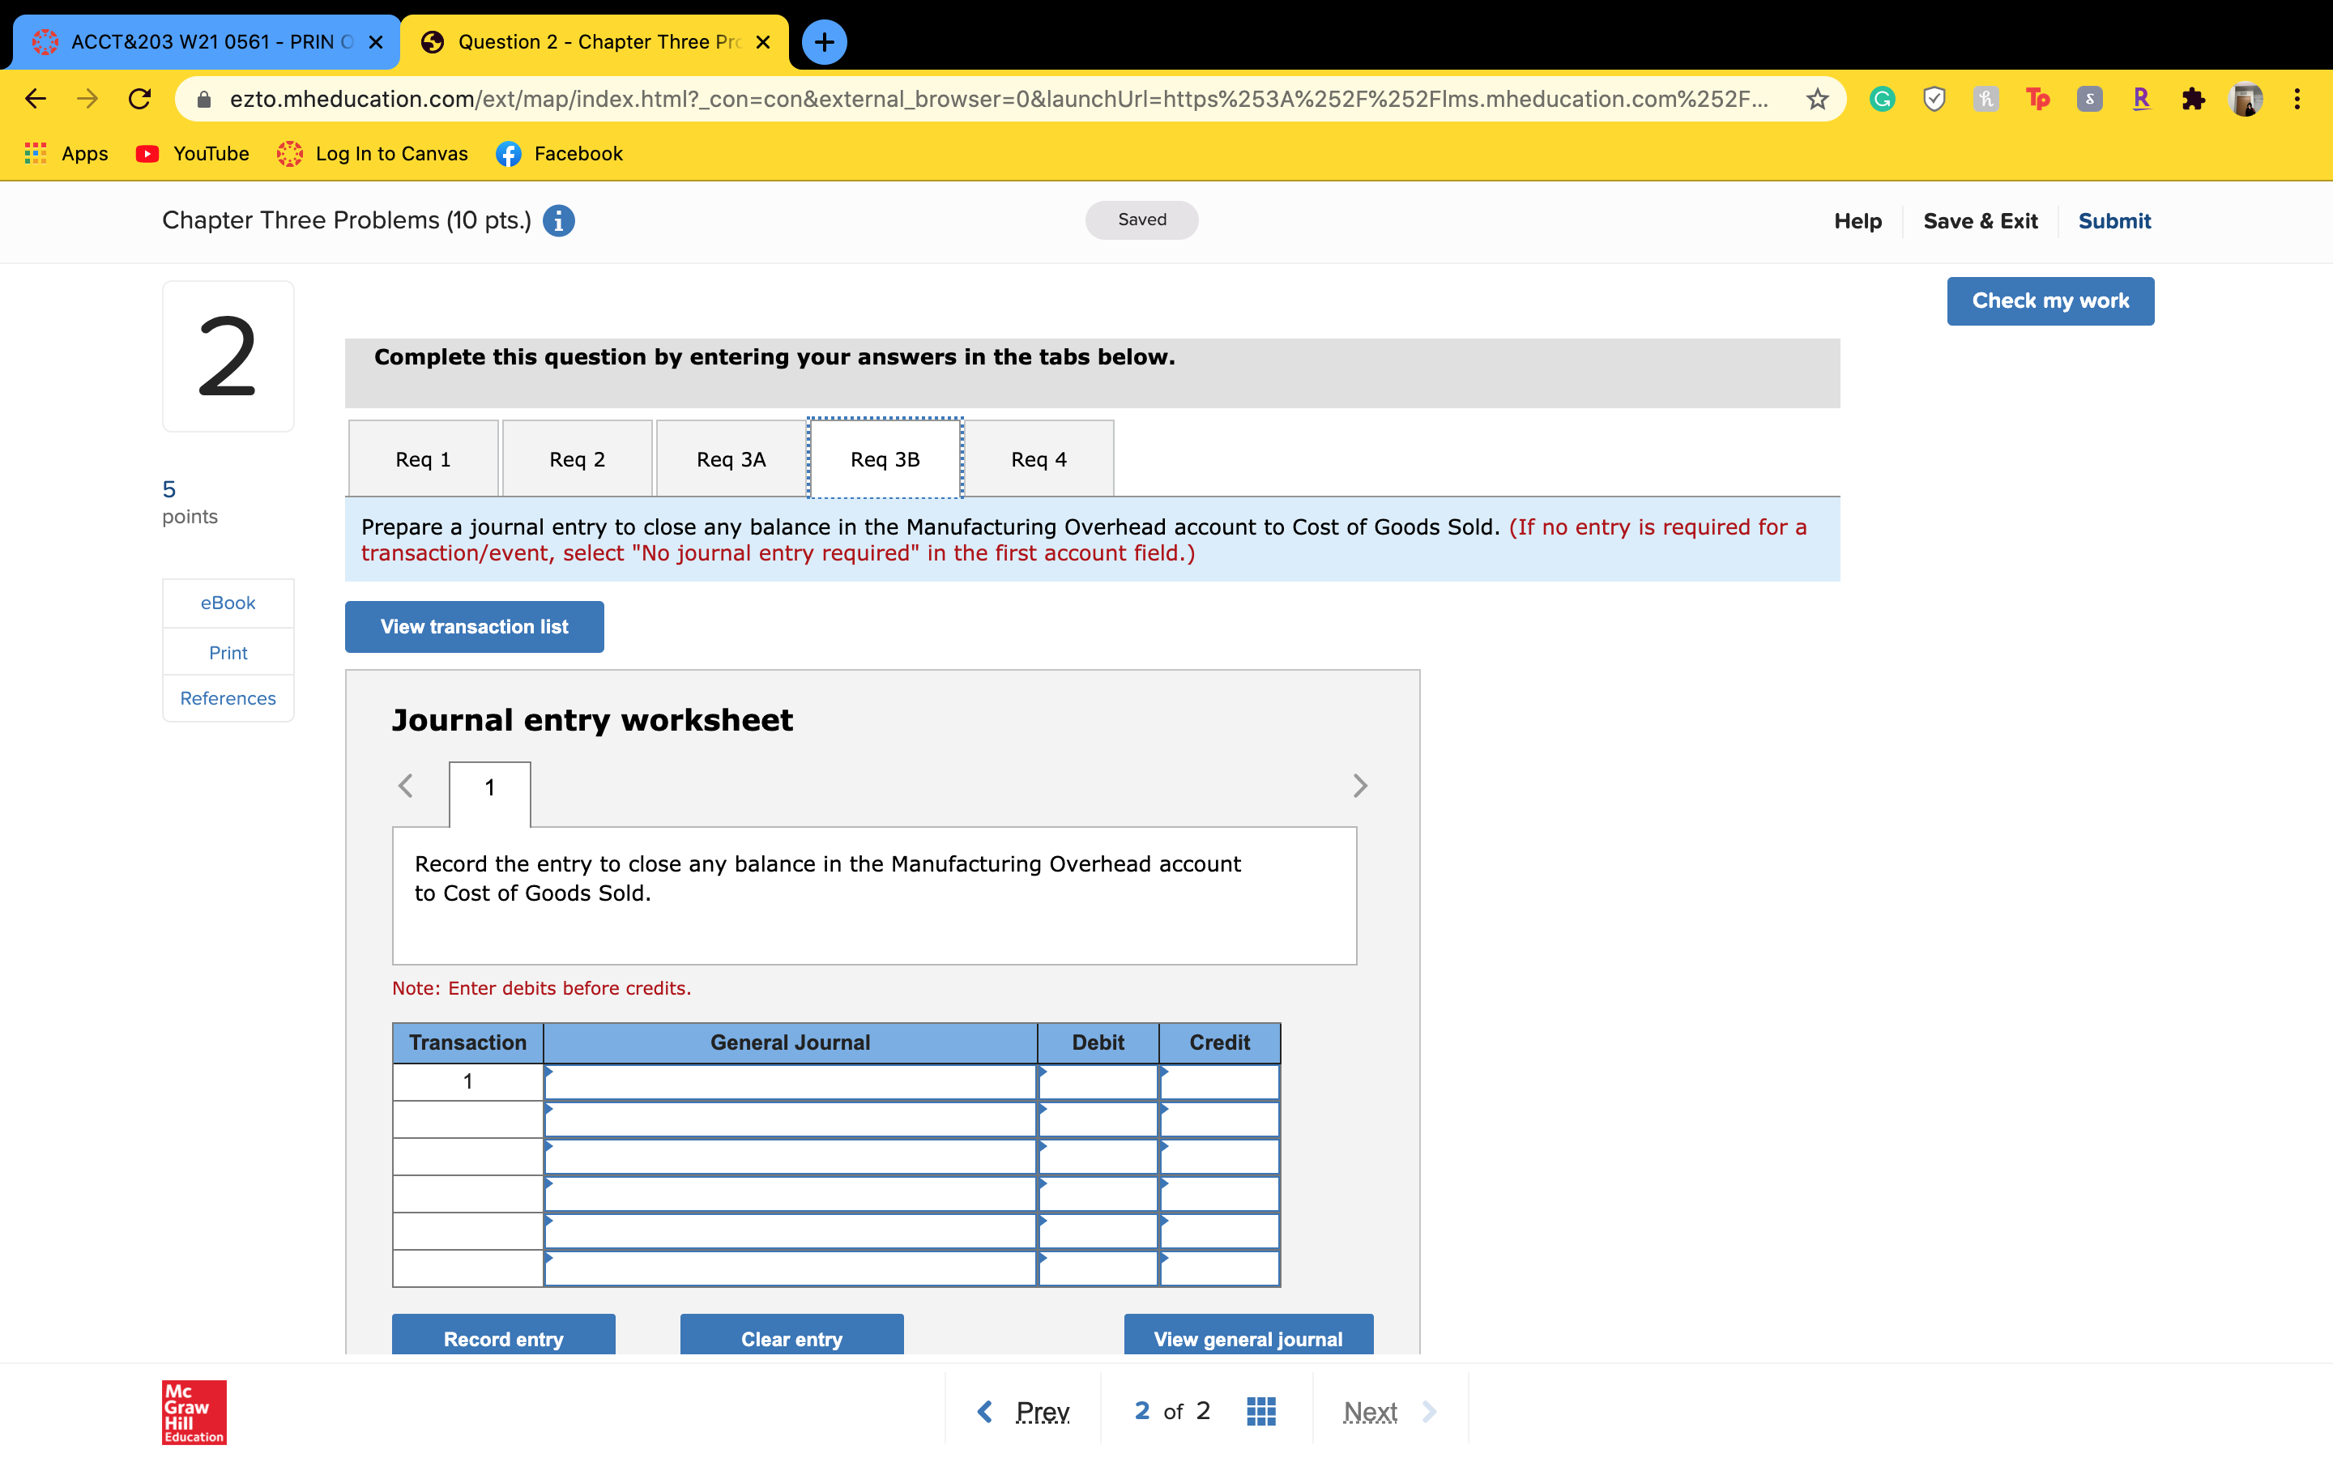The width and height of the screenshot is (2333, 1458).
Task: Open the View transaction list
Action: tap(473, 626)
